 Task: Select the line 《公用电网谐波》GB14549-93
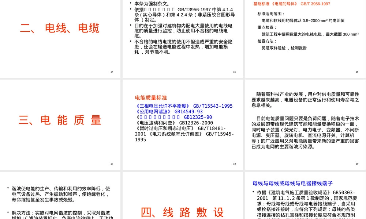point(169,112)
